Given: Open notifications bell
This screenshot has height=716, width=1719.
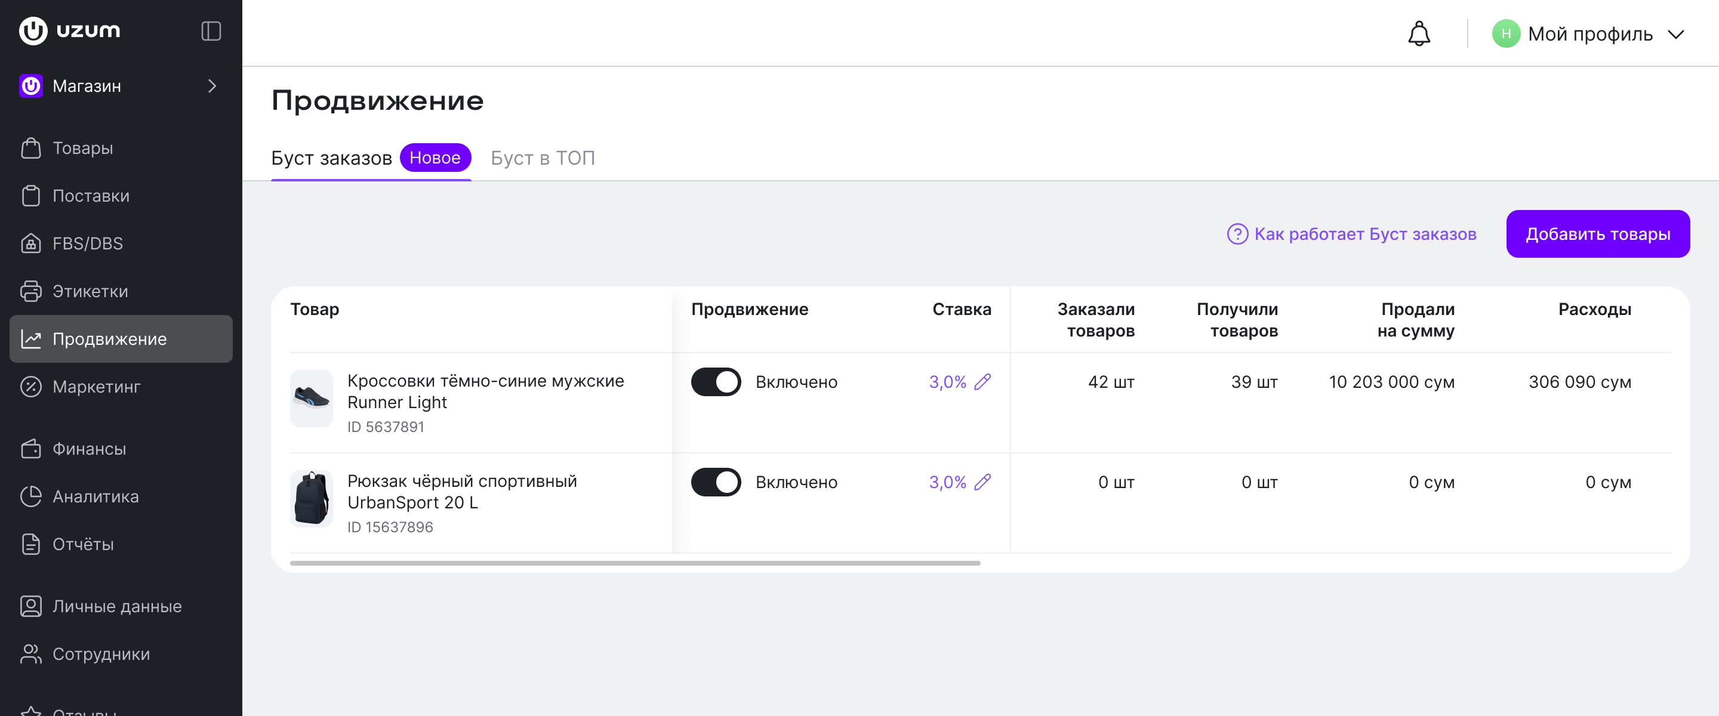Looking at the screenshot, I should [1419, 33].
